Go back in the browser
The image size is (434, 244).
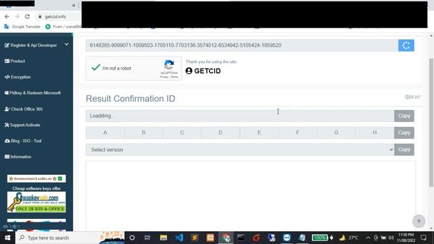tap(7, 16)
